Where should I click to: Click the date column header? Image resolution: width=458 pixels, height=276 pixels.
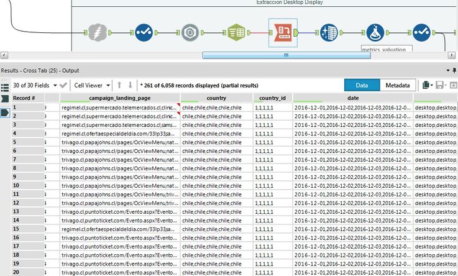pyautogui.click(x=353, y=98)
